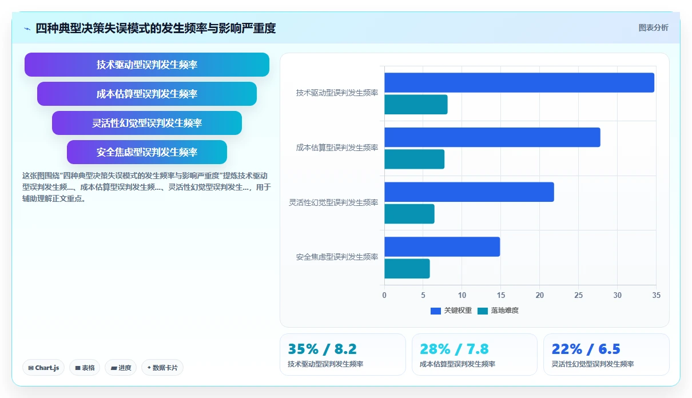Image resolution: width=692 pixels, height=398 pixels.
Task: Click the blue bar for 灵活性幻觉型误判发生频率
Action: tap(469, 192)
